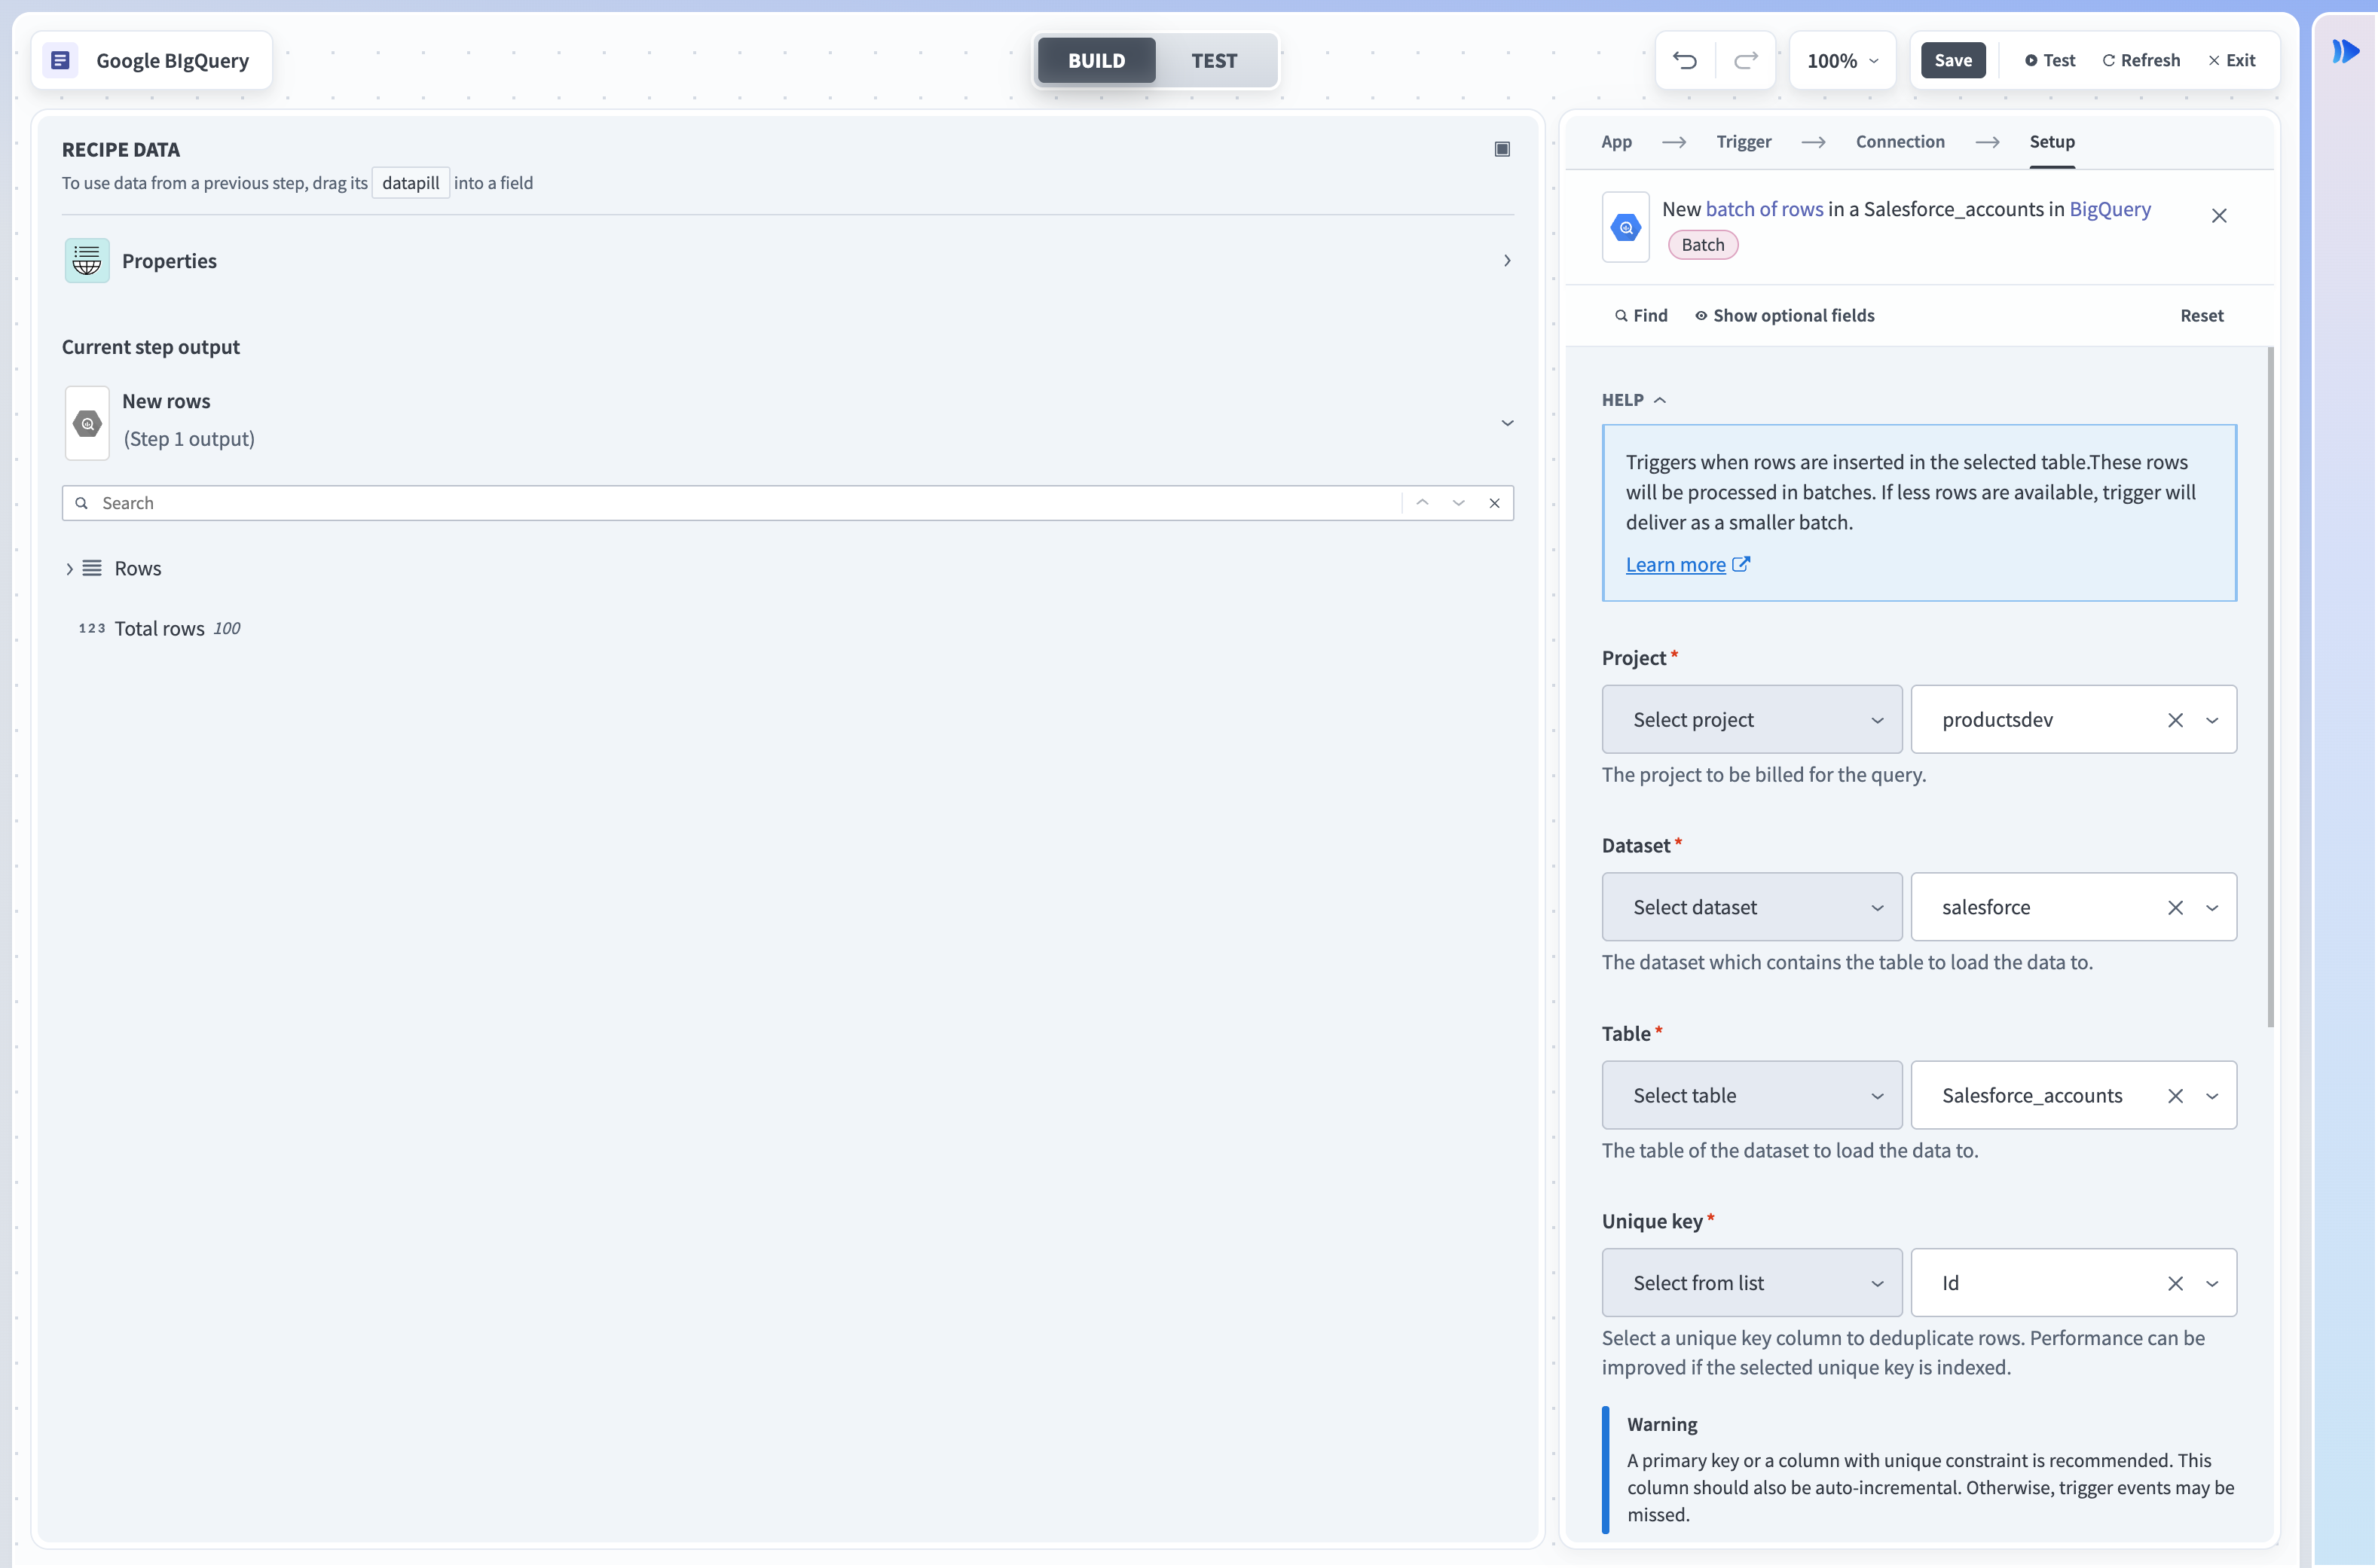Open the Learn more link
Screen dimensions: 2378x1568
pyautogui.click(x=1675, y=565)
